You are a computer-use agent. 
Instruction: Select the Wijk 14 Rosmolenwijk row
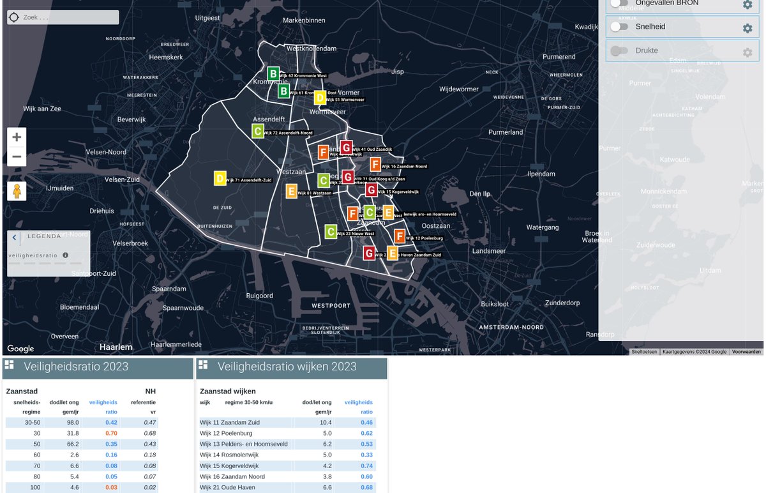point(287,455)
